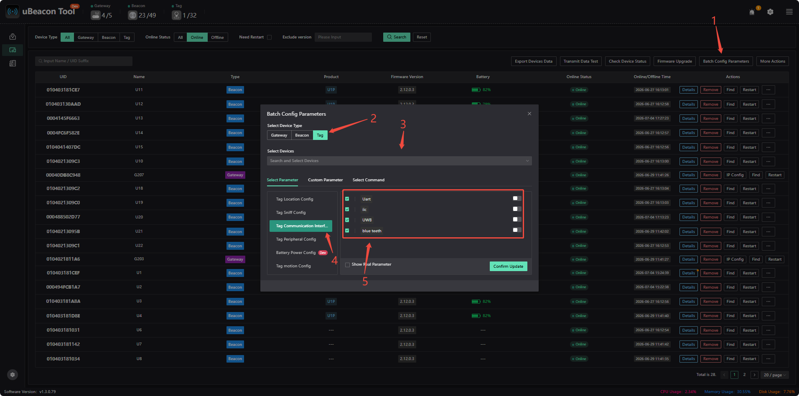Select the device management sidebar icon
This screenshot has height=396, width=799.
13,50
